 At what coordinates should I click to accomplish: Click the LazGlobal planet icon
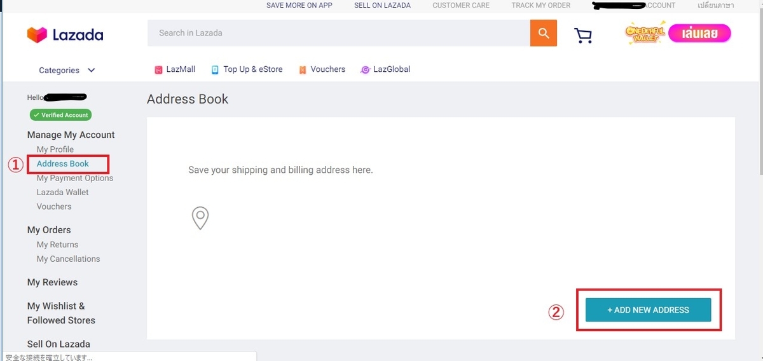365,70
